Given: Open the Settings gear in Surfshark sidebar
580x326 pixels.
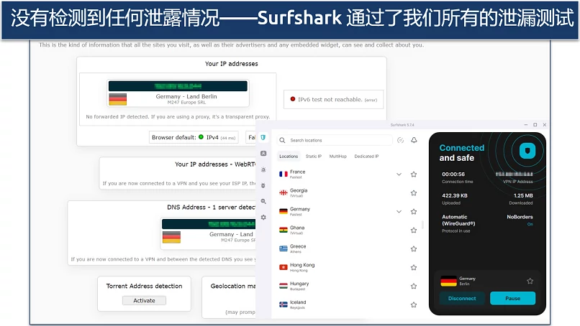Looking at the screenshot, I should 263,218.
